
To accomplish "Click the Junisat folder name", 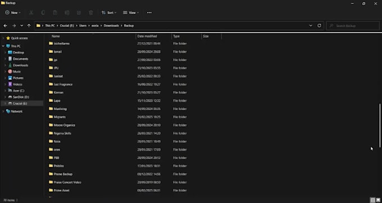I will pos(58,76).
